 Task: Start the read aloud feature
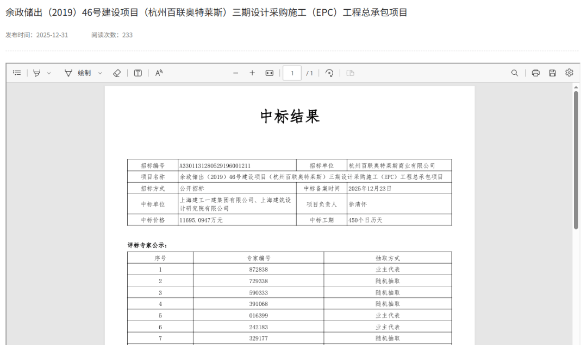(159, 73)
